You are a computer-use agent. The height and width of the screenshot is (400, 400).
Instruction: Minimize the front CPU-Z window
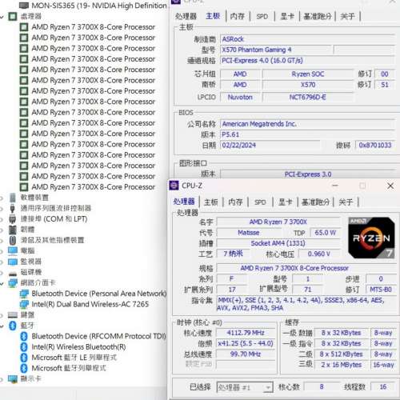coord(335,186)
